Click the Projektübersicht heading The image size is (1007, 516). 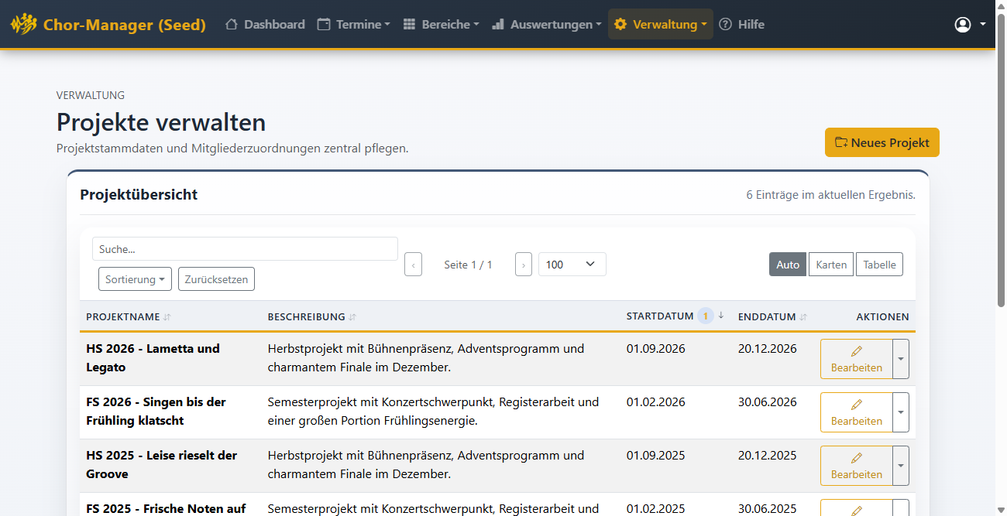click(x=139, y=195)
